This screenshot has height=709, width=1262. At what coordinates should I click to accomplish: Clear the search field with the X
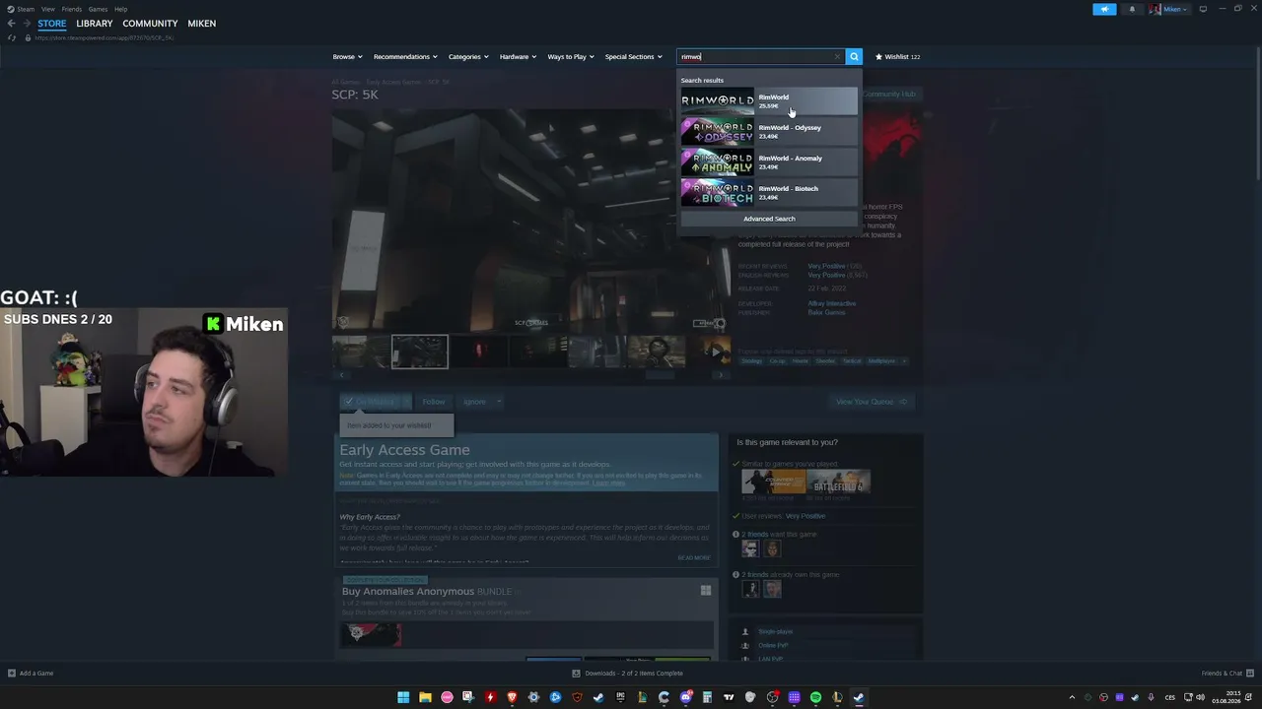coord(837,56)
